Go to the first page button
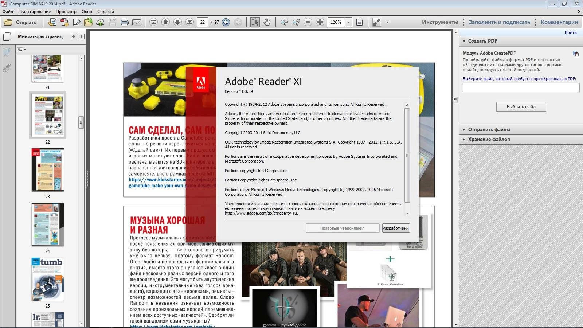 click(153, 22)
